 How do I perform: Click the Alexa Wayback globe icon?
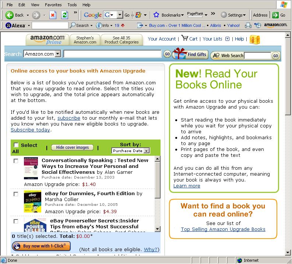point(258,25)
